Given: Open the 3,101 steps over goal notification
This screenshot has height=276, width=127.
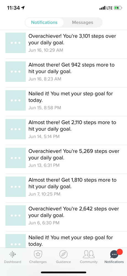Looking at the screenshot, I should 63,43.
